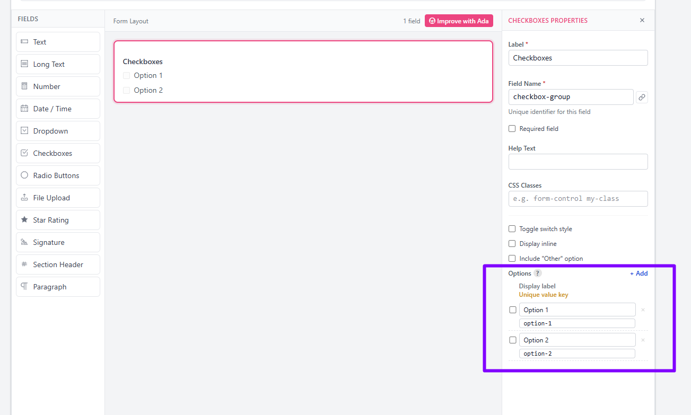Close the Checkboxes Properties panel
The width and height of the screenshot is (691, 415).
(642, 21)
